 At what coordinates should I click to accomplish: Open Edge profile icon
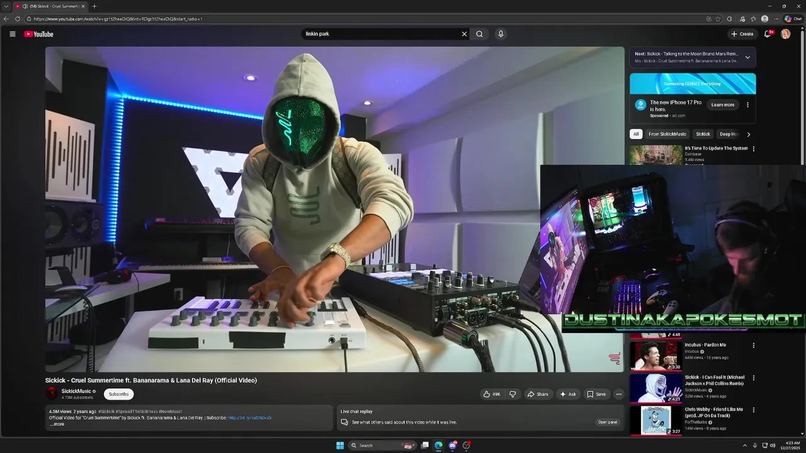[x=764, y=19]
